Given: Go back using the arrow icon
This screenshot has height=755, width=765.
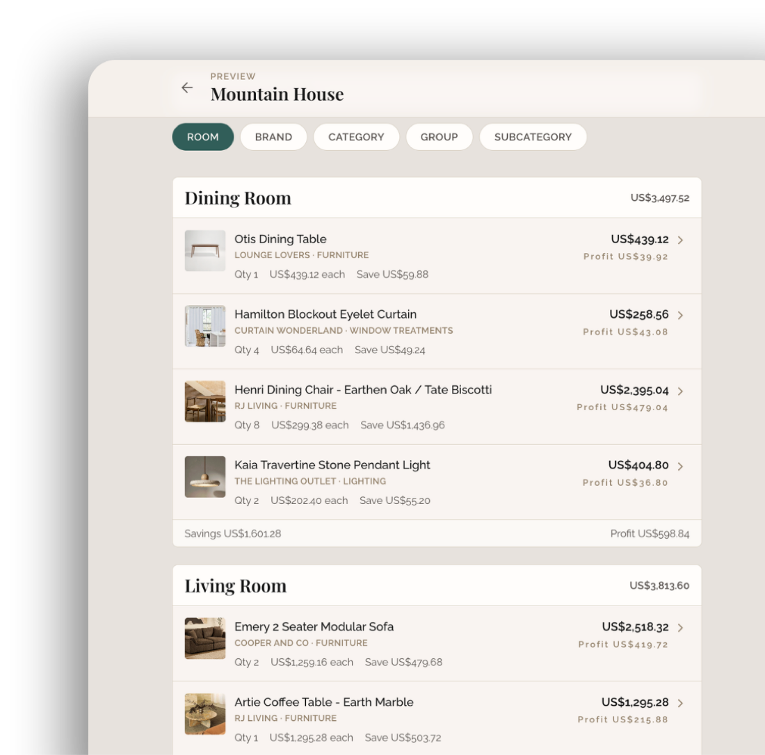Looking at the screenshot, I should [x=187, y=88].
